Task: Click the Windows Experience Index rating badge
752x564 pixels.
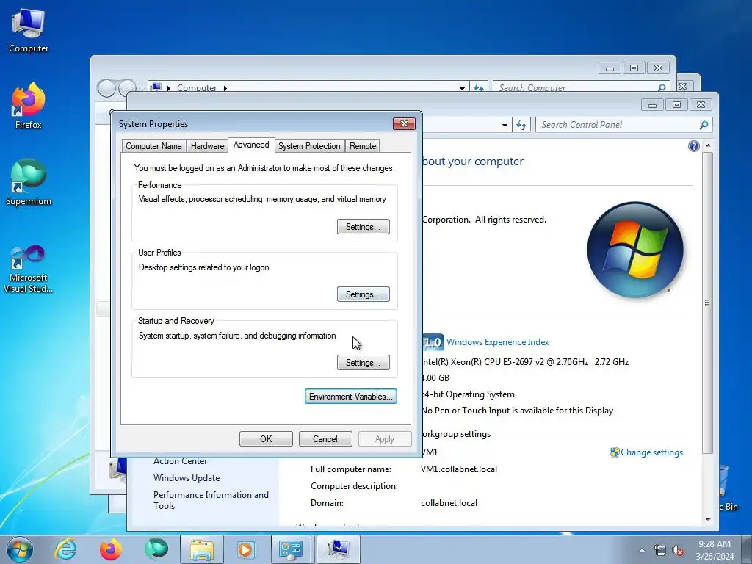Action: point(433,342)
